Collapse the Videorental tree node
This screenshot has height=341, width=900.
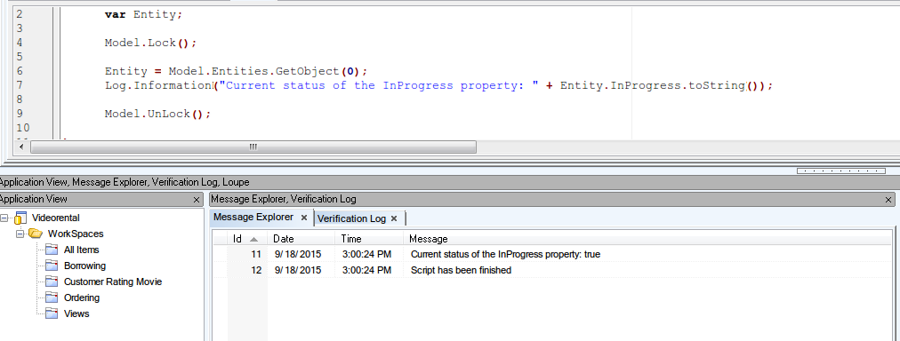point(4,218)
